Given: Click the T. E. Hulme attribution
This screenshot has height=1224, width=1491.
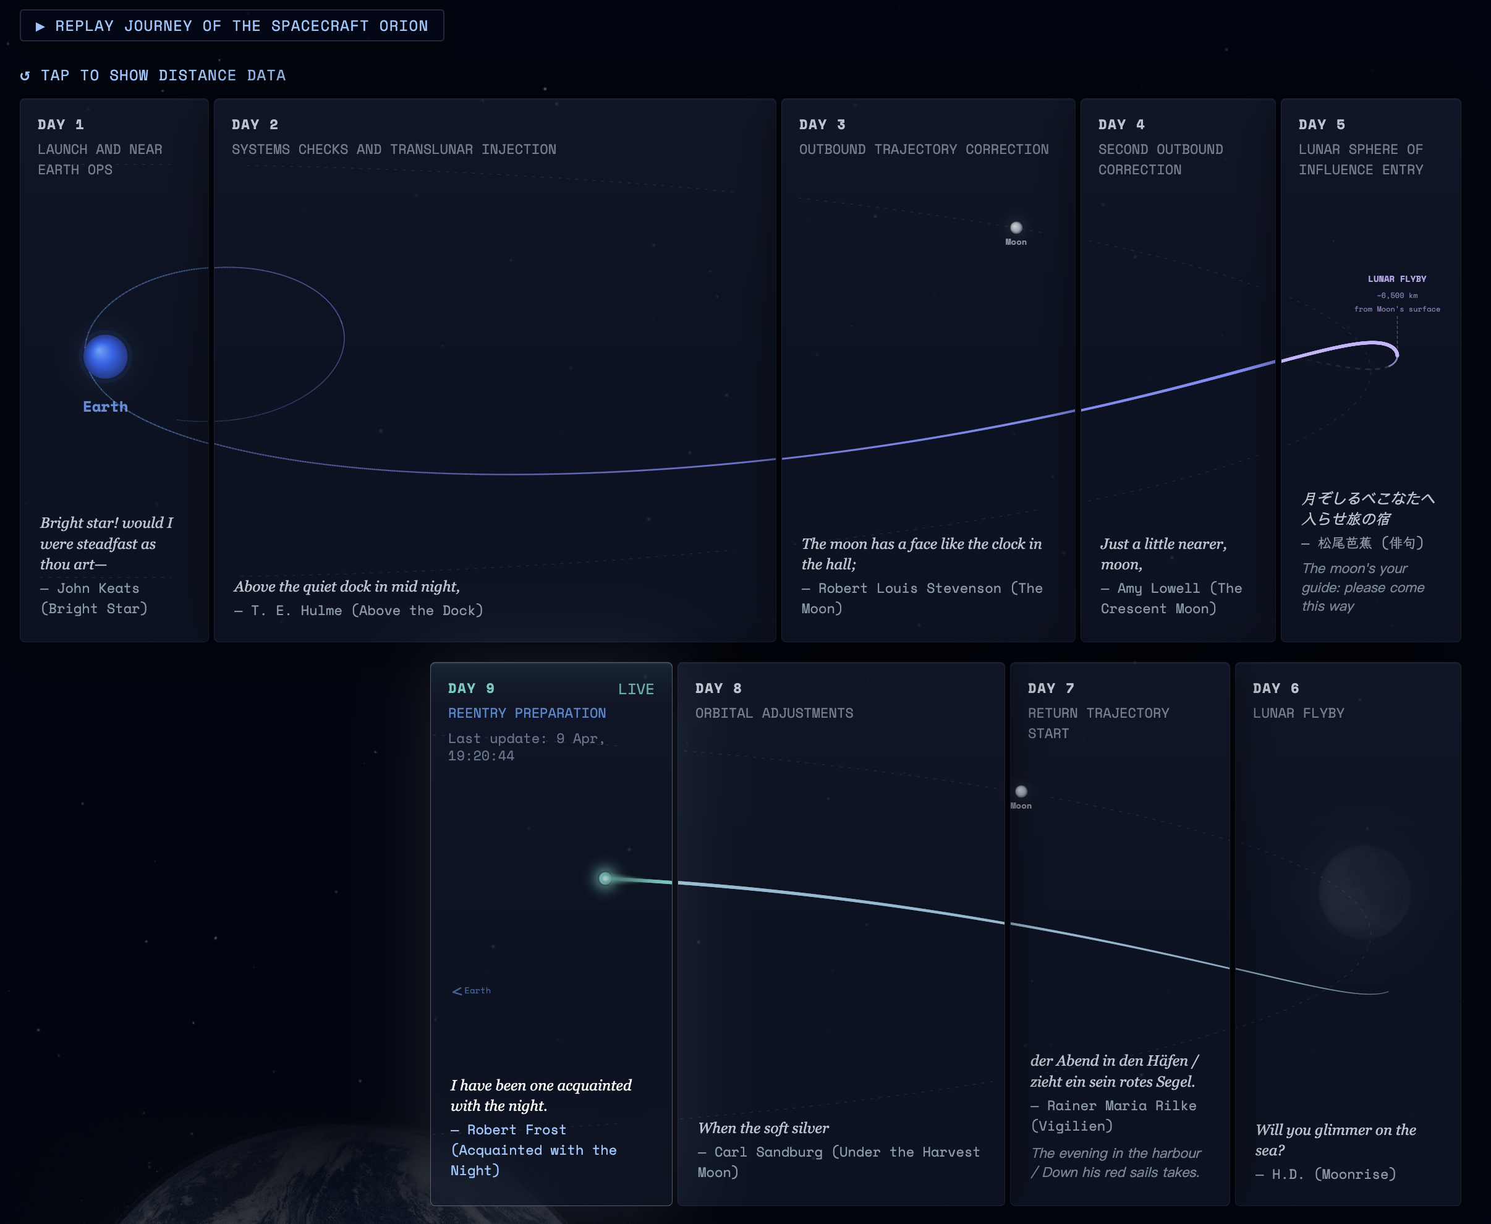Looking at the screenshot, I should pyautogui.click(x=359, y=611).
